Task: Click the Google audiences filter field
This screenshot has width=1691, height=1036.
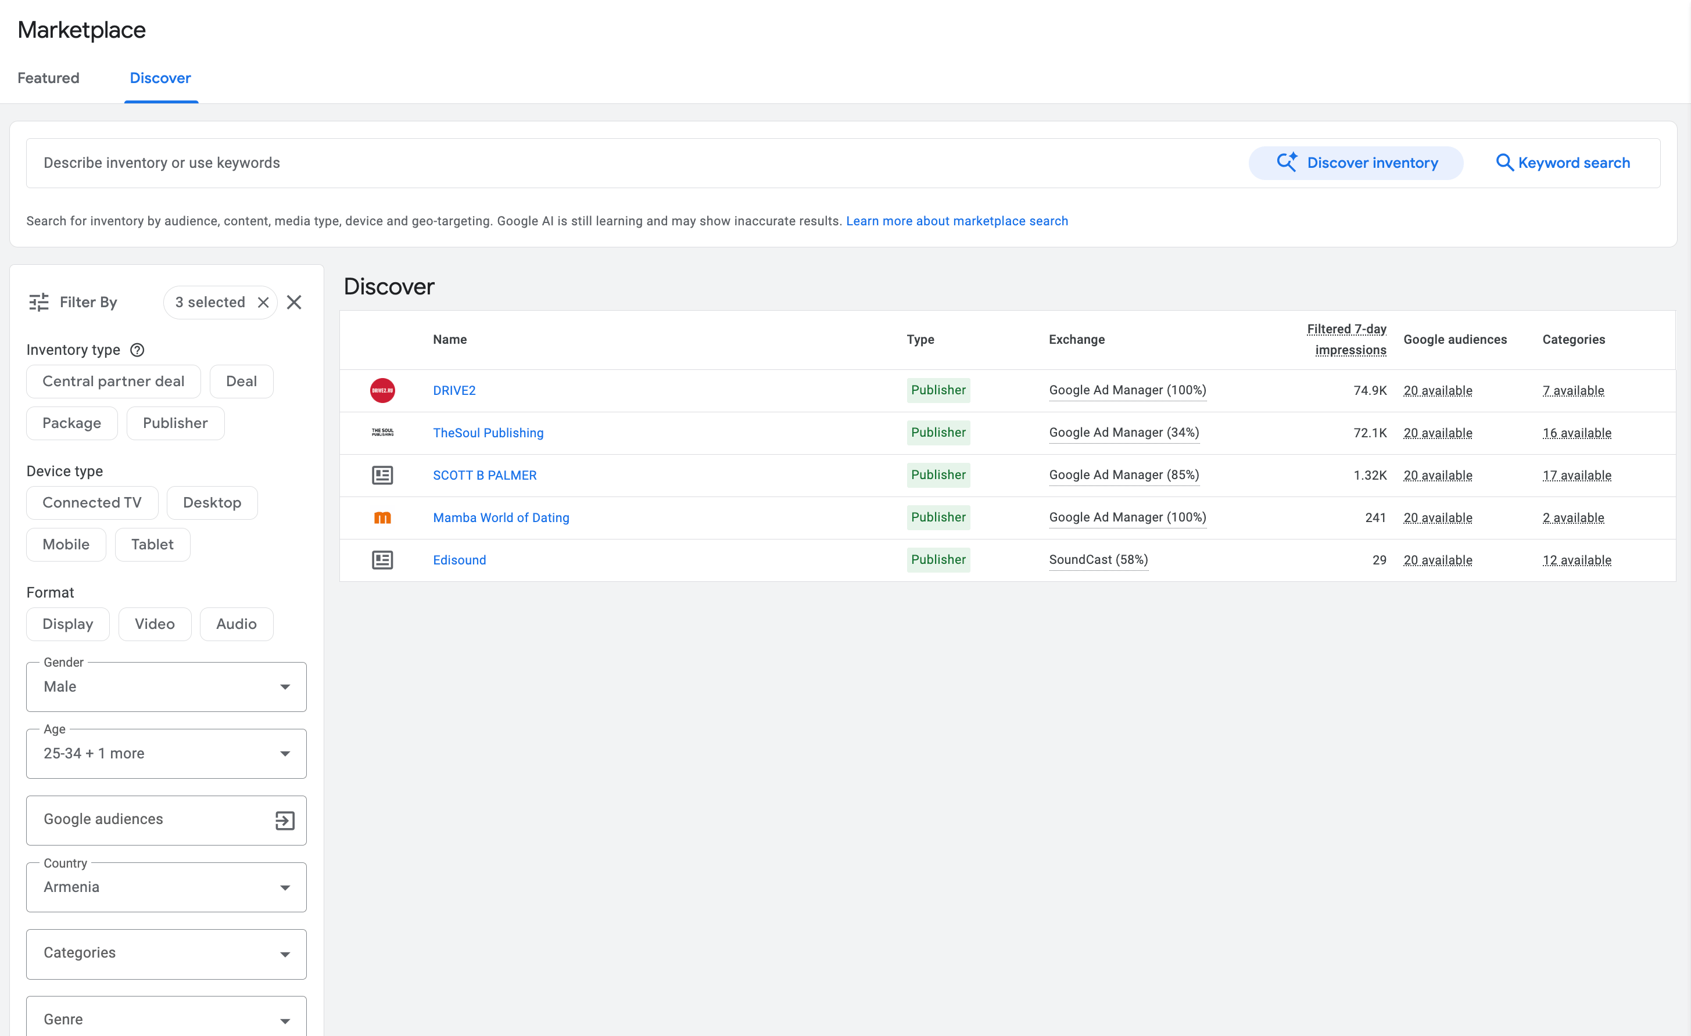Action: [x=166, y=820]
